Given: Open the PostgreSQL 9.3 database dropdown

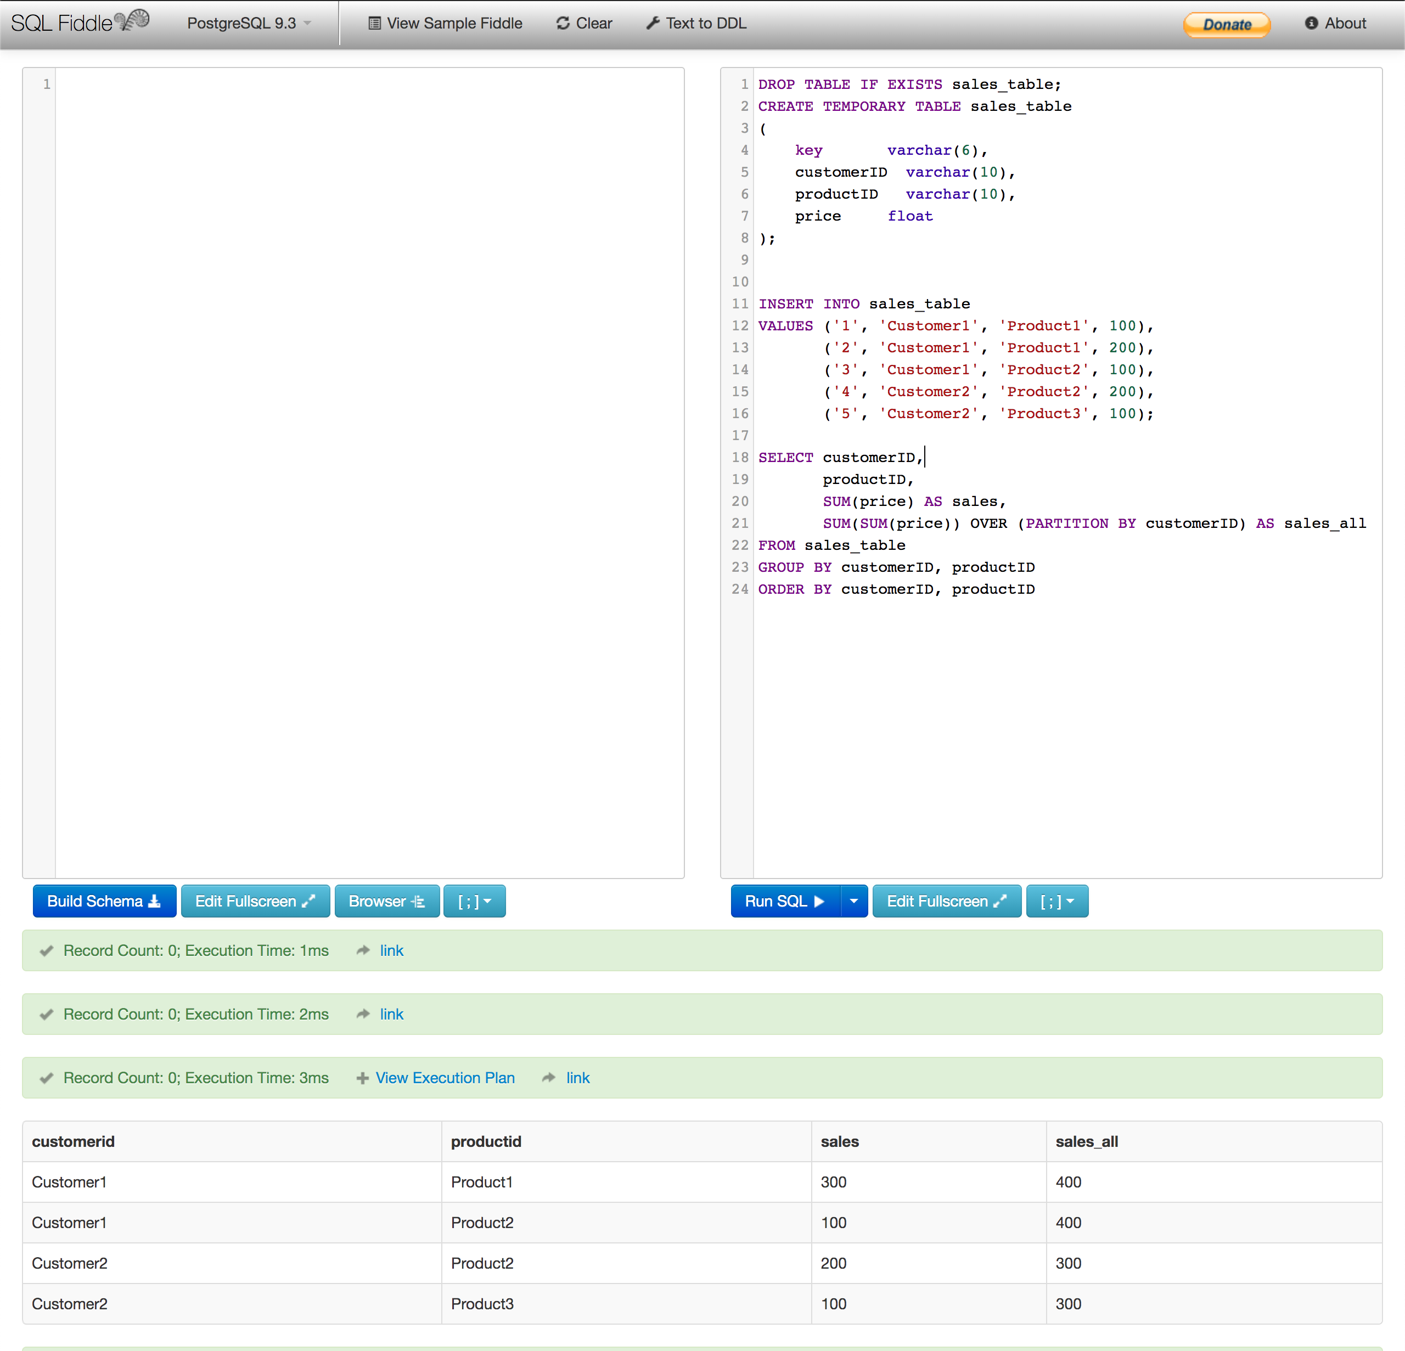Looking at the screenshot, I should (249, 23).
